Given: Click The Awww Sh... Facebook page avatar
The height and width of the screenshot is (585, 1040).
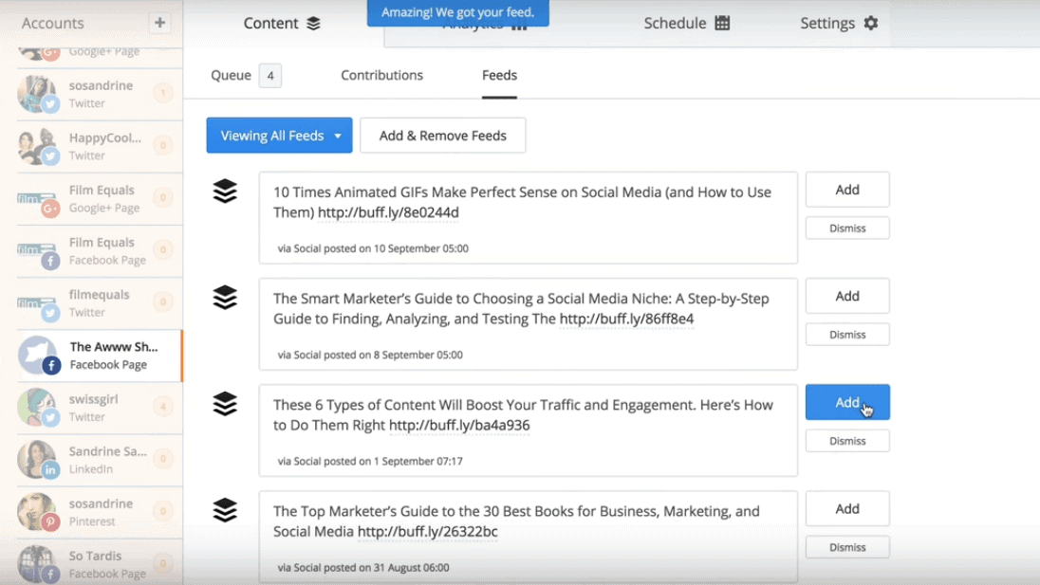Looking at the screenshot, I should tap(37, 356).
